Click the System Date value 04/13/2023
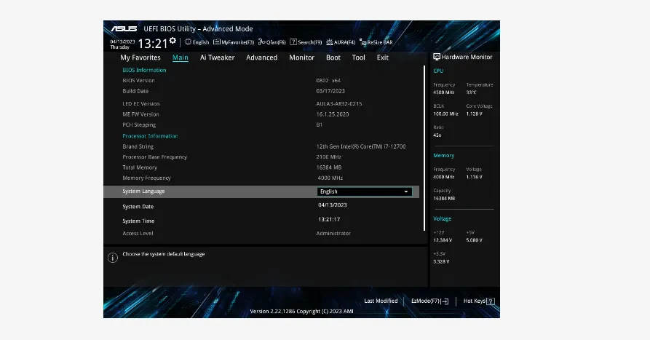 [333, 205]
